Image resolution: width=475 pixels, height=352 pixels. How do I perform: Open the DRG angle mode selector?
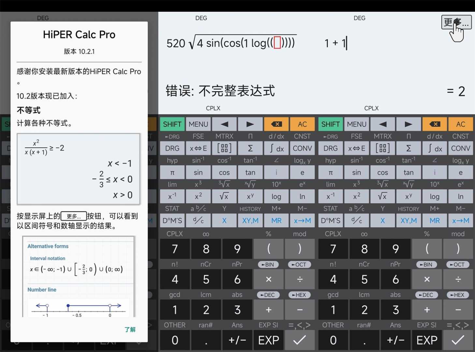172,148
